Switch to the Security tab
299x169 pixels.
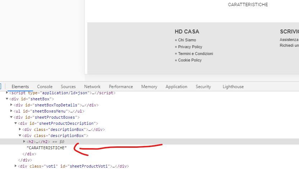tap(203, 87)
